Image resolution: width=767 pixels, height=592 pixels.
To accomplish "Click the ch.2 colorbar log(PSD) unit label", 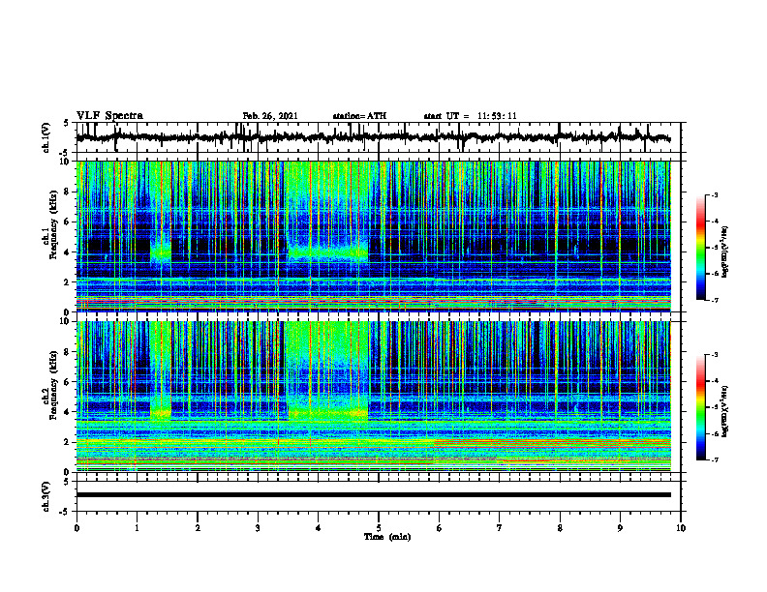I will coord(725,411).
